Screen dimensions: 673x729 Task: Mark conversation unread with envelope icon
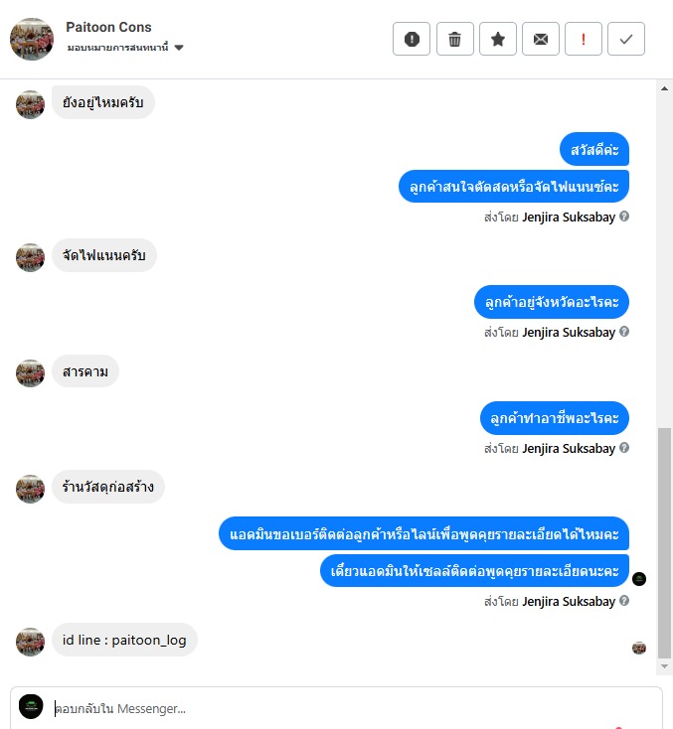pos(541,39)
